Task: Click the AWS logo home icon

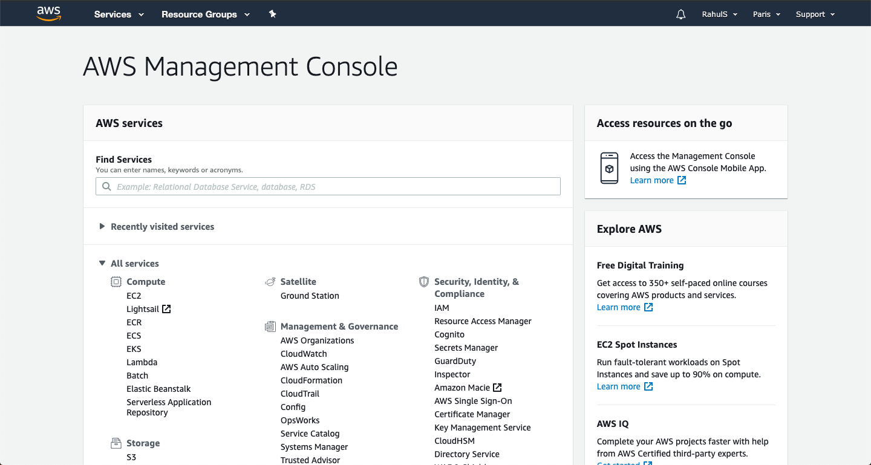Action: click(49, 14)
